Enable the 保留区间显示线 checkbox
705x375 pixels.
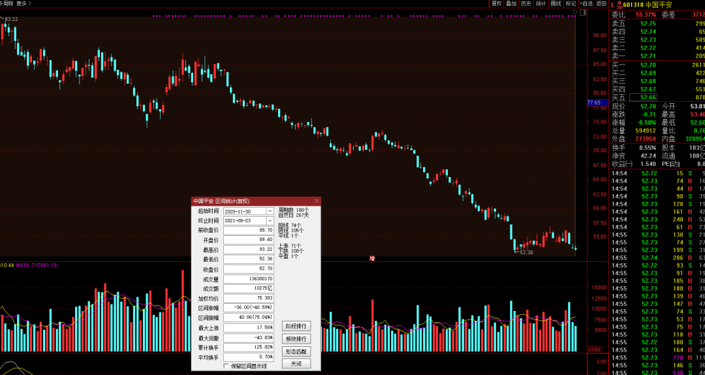coord(227,366)
